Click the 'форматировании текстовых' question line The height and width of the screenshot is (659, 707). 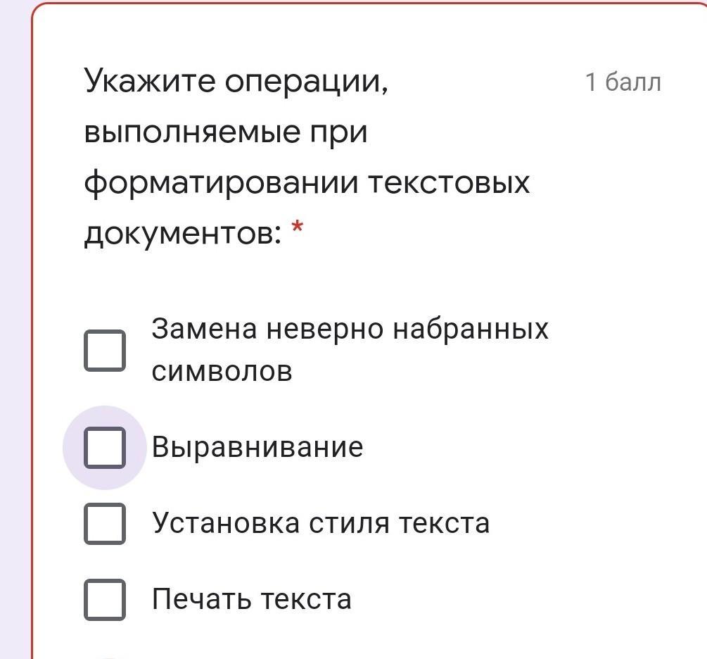click(x=307, y=183)
